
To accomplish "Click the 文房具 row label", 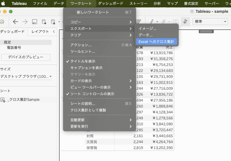I will pos(92,142).
